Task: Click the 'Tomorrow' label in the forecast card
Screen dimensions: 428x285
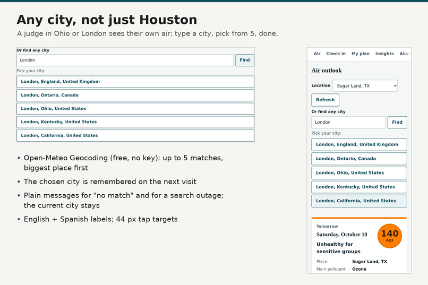Action: 327,227
